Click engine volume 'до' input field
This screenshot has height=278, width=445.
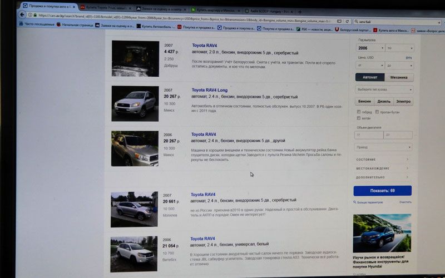[398, 135]
